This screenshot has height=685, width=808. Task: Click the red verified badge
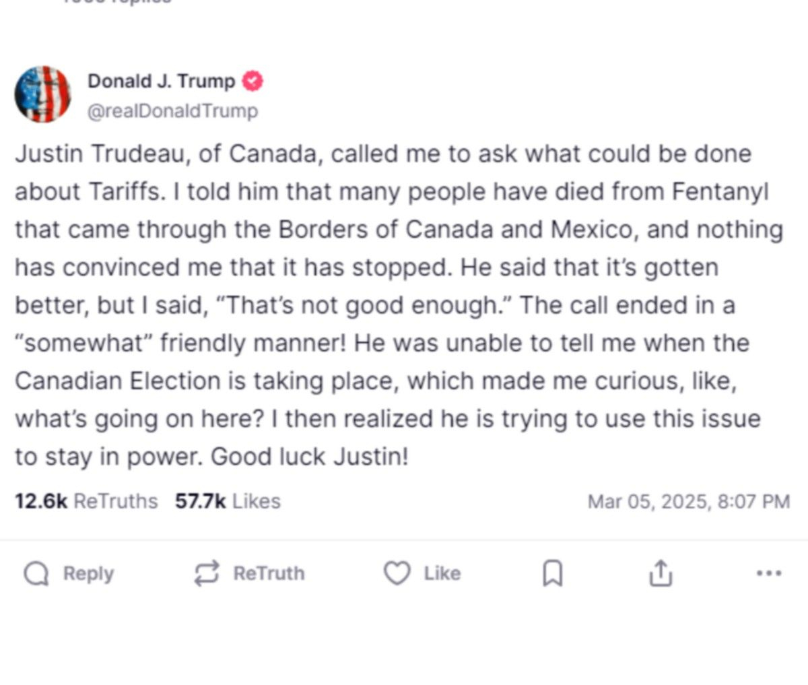pyautogui.click(x=252, y=81)
